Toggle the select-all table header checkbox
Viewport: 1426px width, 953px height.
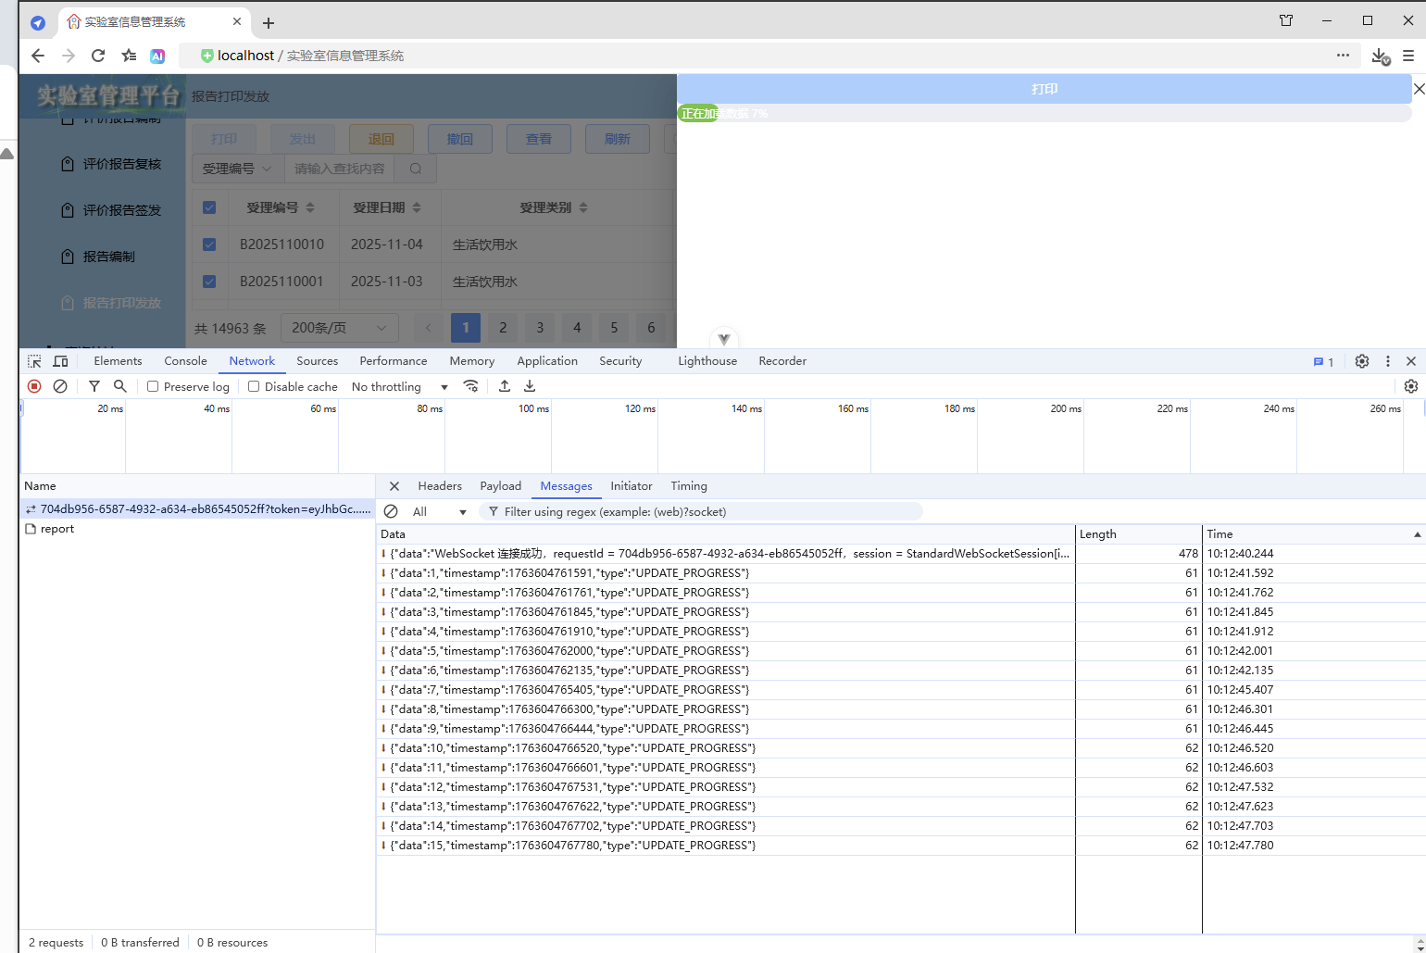coord(209,207)
